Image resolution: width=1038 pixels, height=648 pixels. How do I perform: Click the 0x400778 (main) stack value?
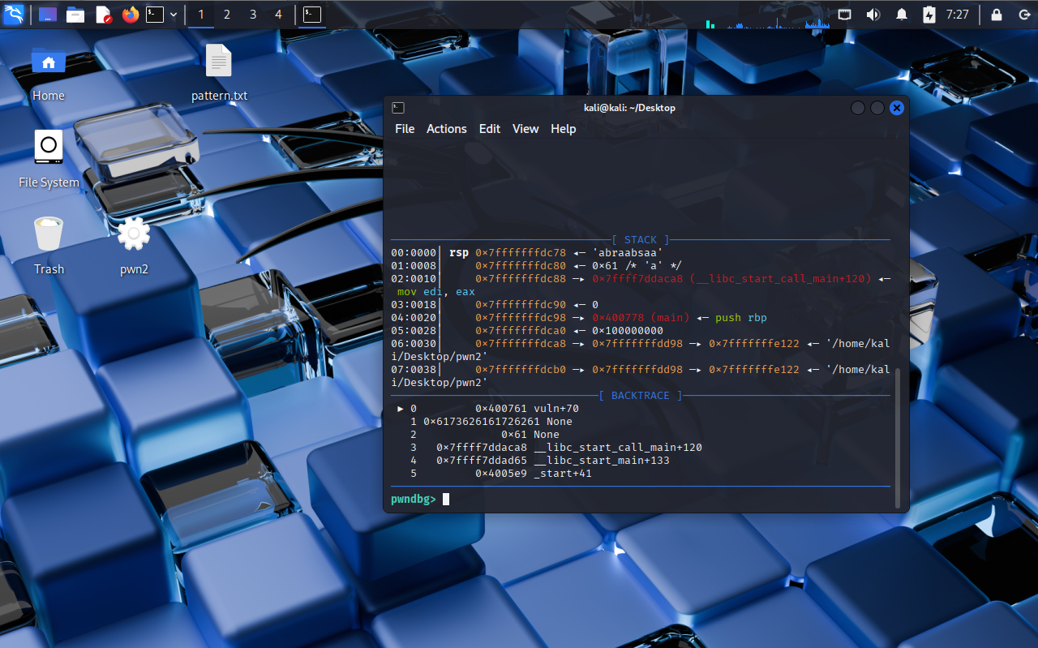(641, 318)
